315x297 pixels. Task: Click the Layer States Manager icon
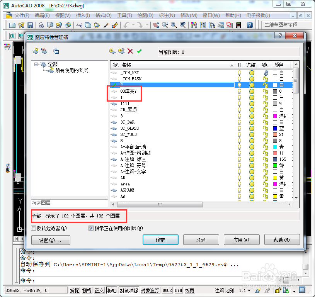(x=56, y=51)
